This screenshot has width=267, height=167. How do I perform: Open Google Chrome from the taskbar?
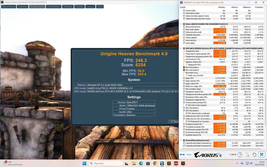[x=155, y=164]
